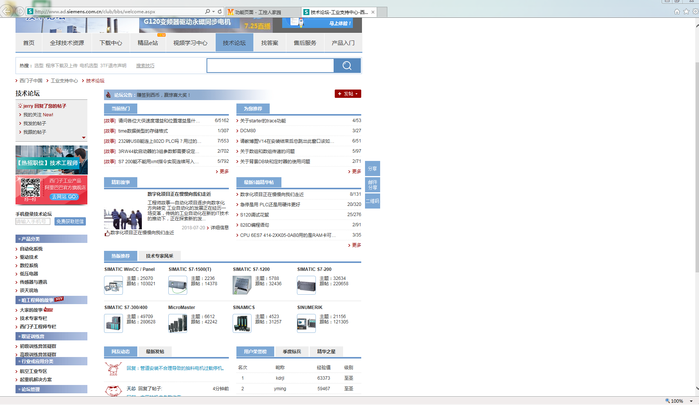699x405 pixels.
Task: Switch to the 技术专家风采 tab
Action: pos(159,256)
